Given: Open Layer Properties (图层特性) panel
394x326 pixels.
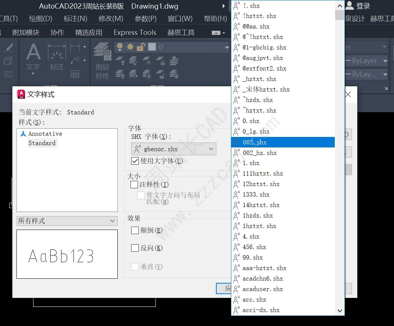Looking at the screenshot, I should pyautogui.click(x=102, y=61).
